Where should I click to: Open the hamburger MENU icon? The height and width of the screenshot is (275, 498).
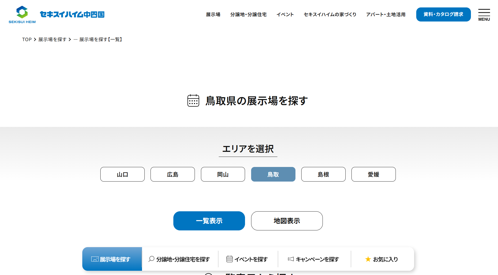tap(484, 15)
